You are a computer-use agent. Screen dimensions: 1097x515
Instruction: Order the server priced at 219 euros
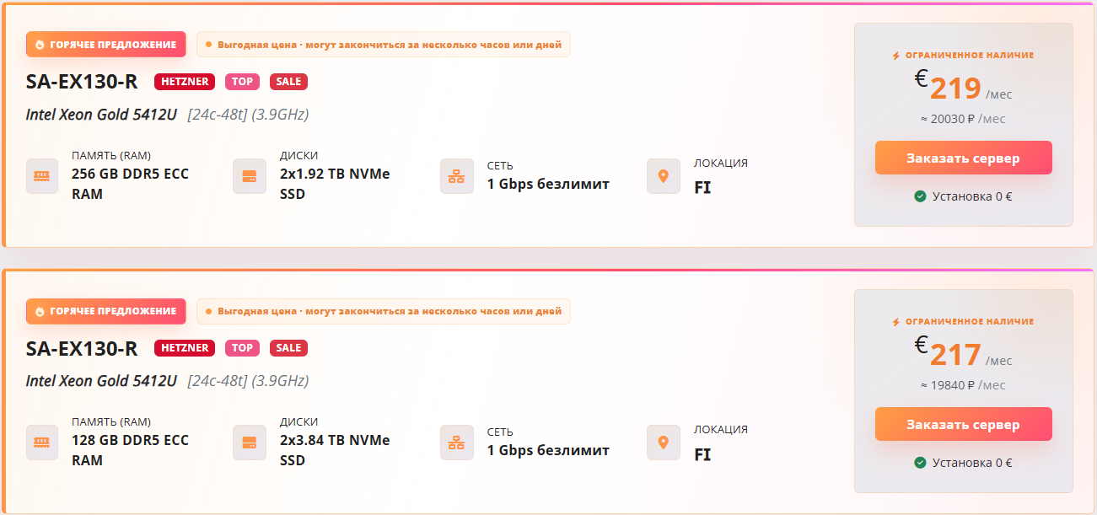(963, 158)
